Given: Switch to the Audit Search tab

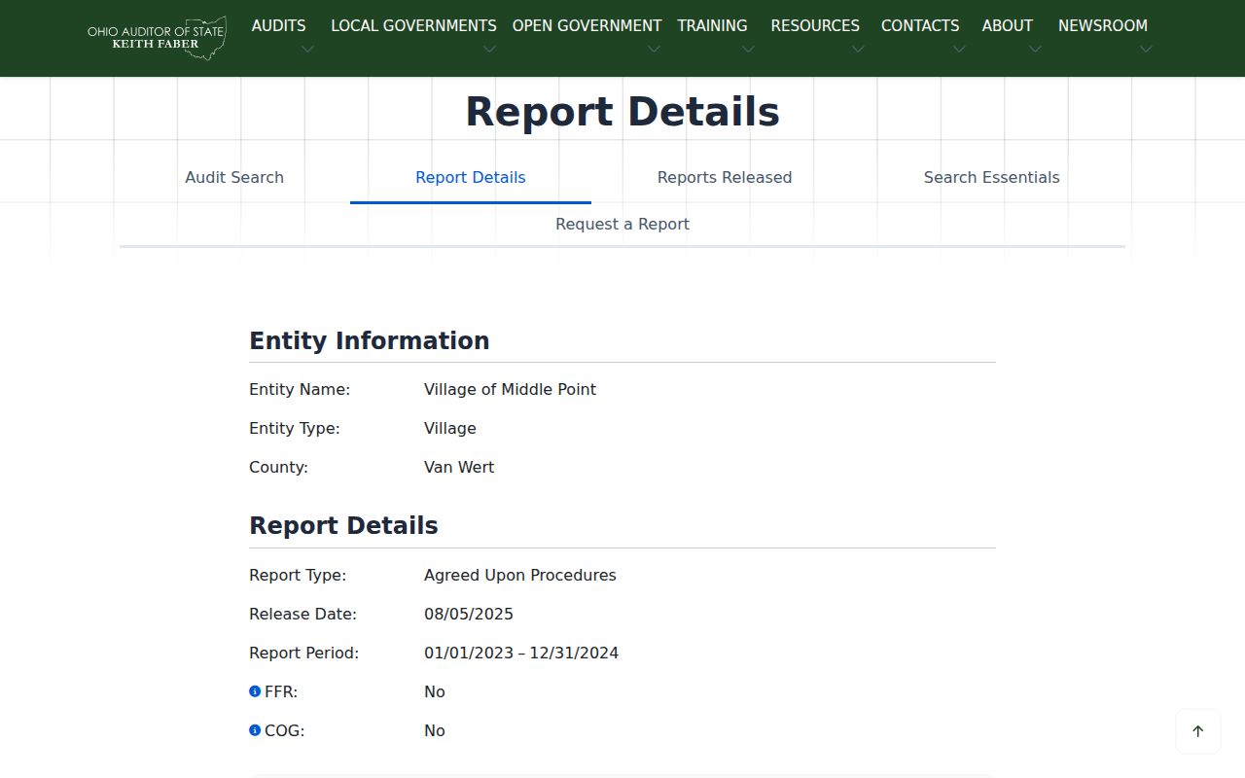Looking at the screenshot, I should [234, 177].
